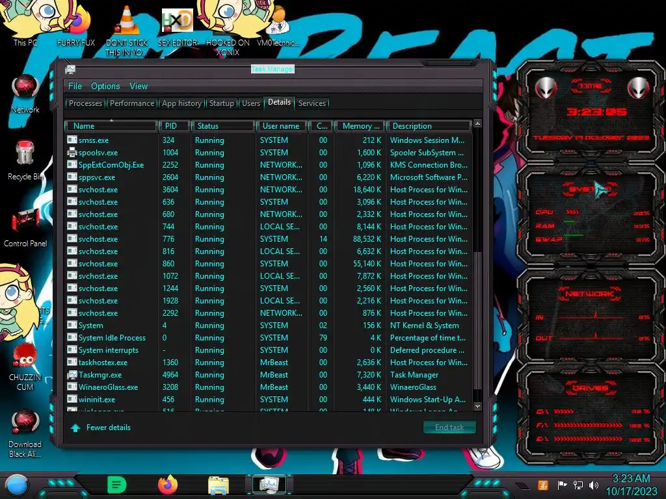Open the View menu
Viewport: 666px width, 499px height.
pyautogui.click(x=139, y=86)
